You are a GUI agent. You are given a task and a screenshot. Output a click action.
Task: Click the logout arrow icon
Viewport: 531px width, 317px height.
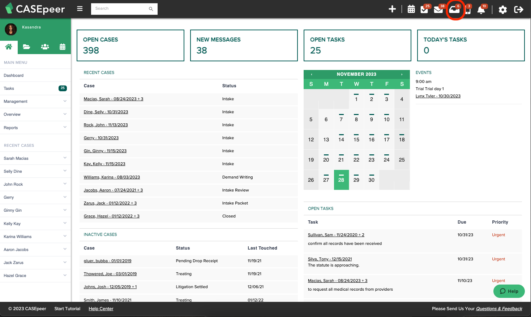[519, 9]
